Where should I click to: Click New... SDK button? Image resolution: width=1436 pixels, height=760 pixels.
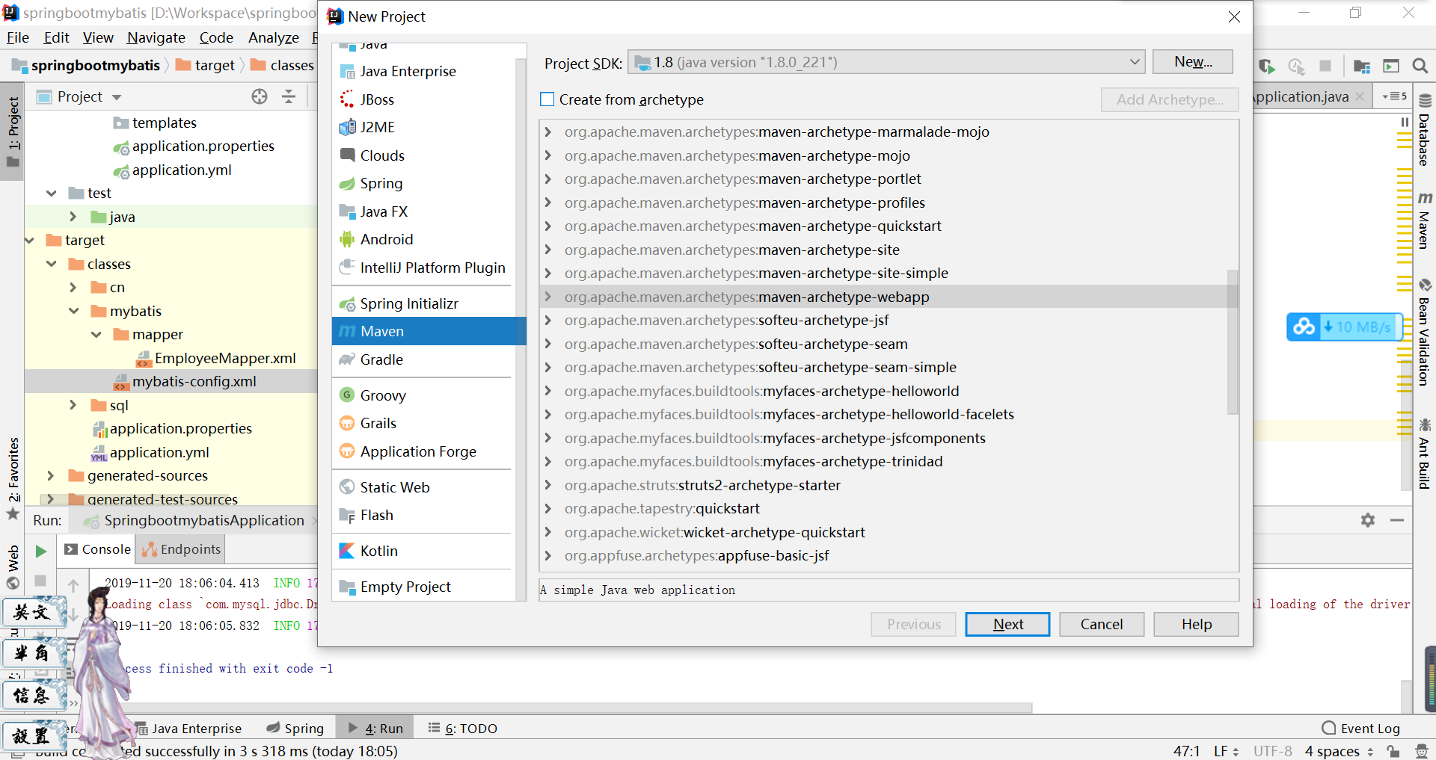1193,62
